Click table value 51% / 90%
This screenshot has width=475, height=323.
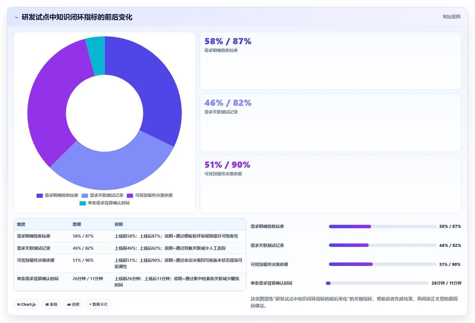click(x=83, y=260)
